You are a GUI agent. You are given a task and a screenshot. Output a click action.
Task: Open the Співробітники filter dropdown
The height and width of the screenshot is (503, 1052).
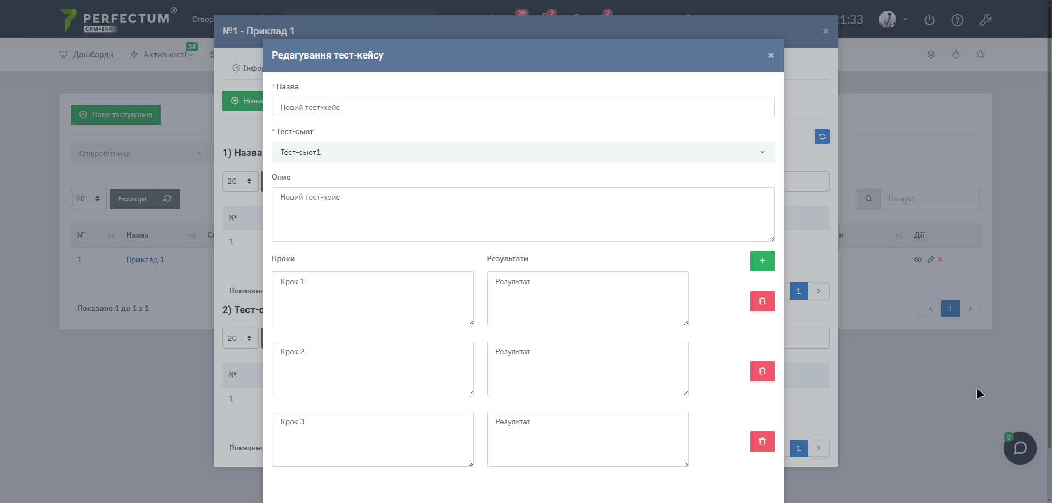140,153
